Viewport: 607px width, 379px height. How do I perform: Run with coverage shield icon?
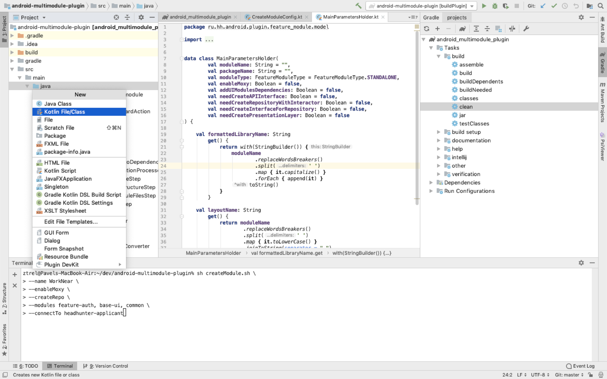coord(506,6)
